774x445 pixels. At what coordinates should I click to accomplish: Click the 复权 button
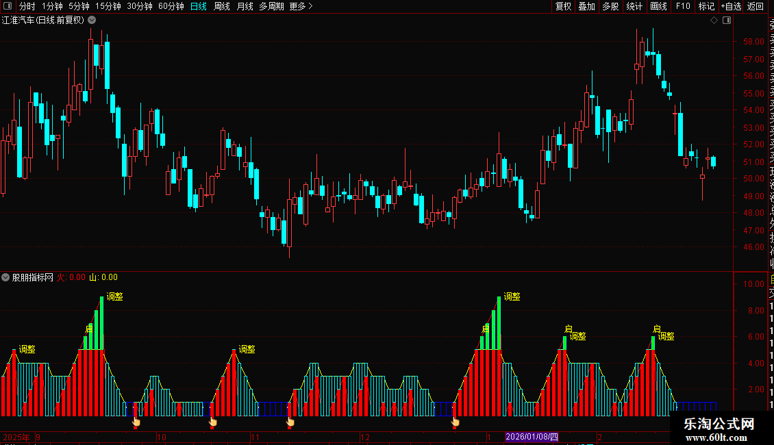coord(563,6)
